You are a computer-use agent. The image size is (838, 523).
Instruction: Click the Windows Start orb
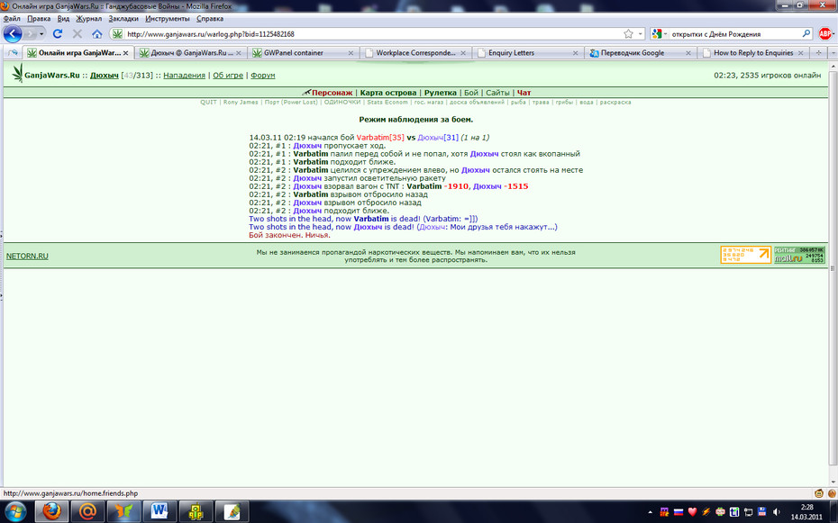[x=15, y=511]
